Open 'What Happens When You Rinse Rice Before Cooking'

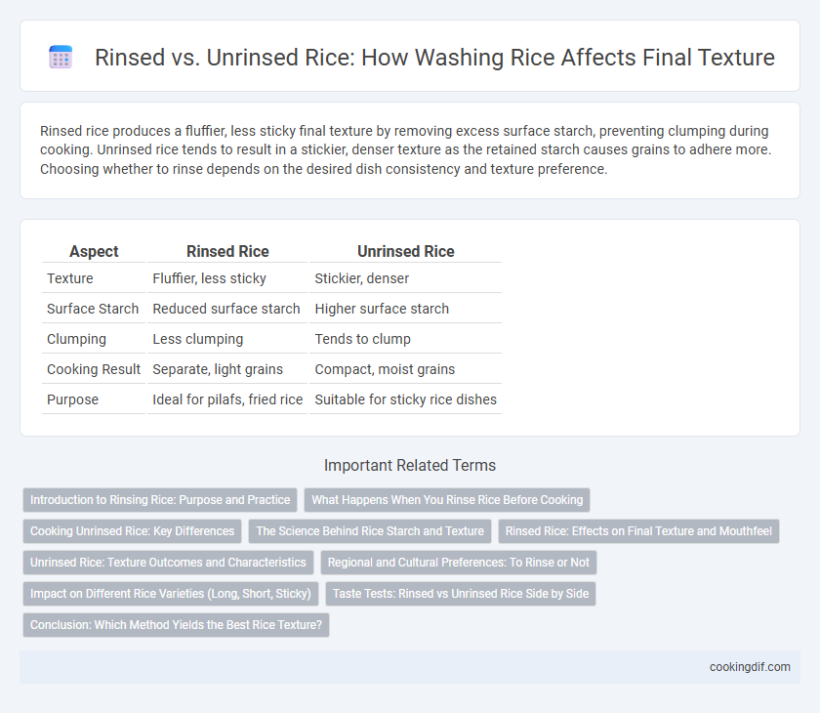pyautogui.click(x=447, y=499)
